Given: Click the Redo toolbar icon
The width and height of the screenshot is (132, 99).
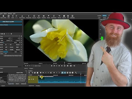Looking at the screenshot, I should tap(16, 16).
